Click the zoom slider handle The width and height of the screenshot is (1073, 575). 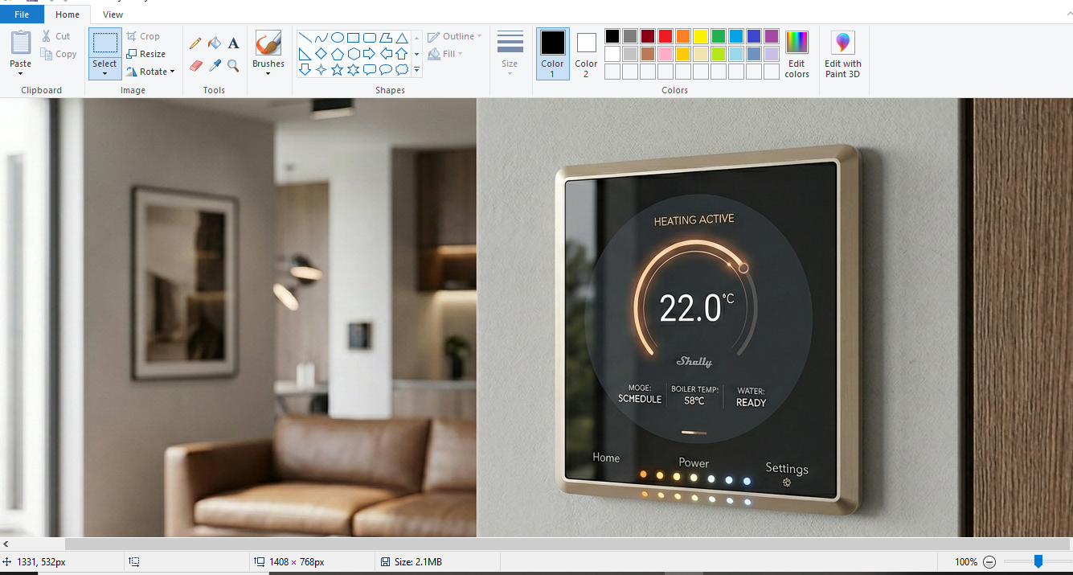click(1038, 561)
